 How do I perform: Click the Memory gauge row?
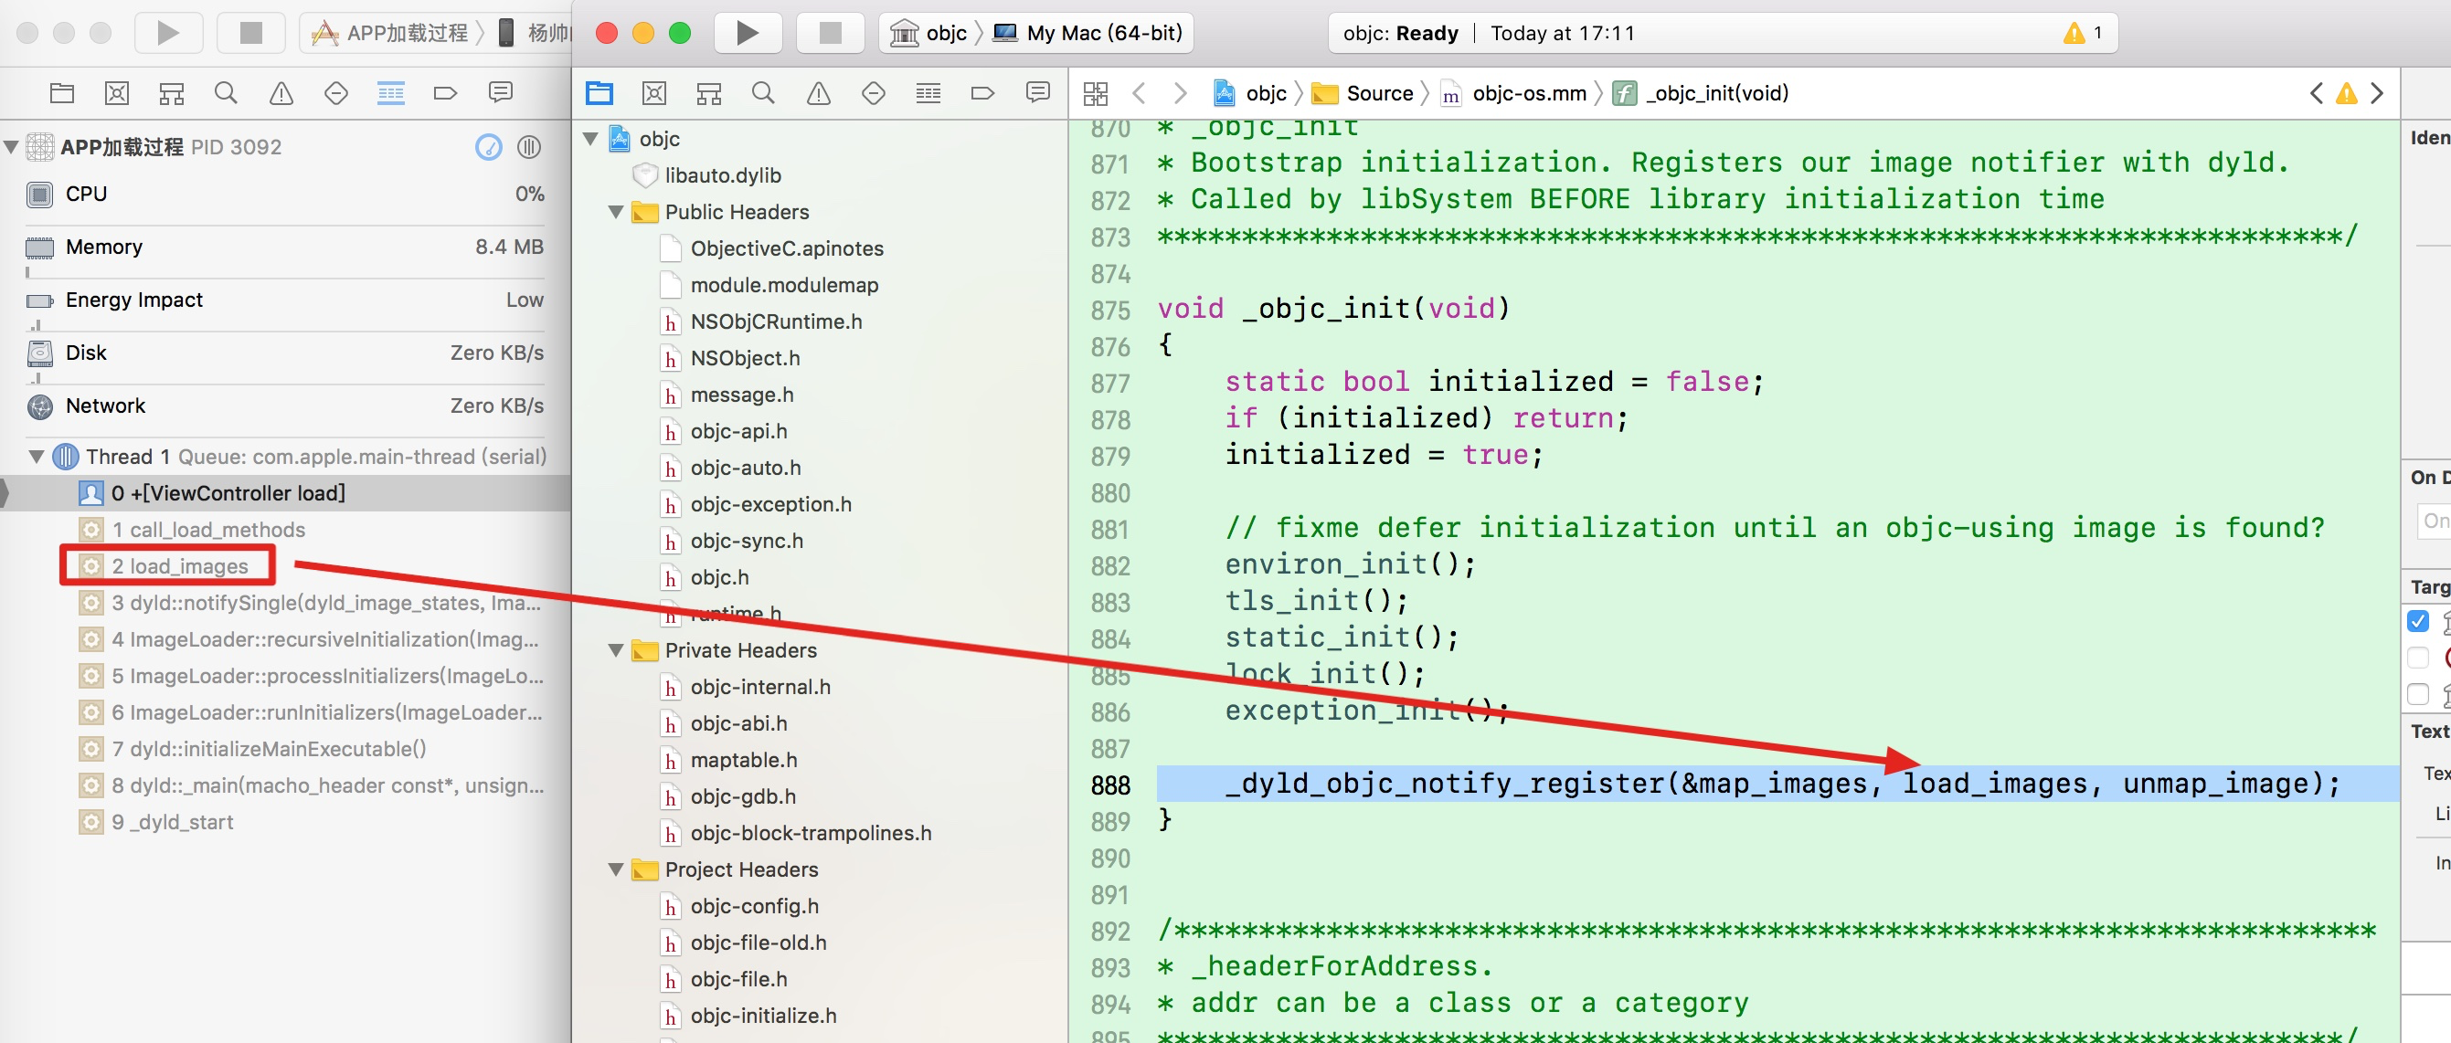[x=285, y=248]
